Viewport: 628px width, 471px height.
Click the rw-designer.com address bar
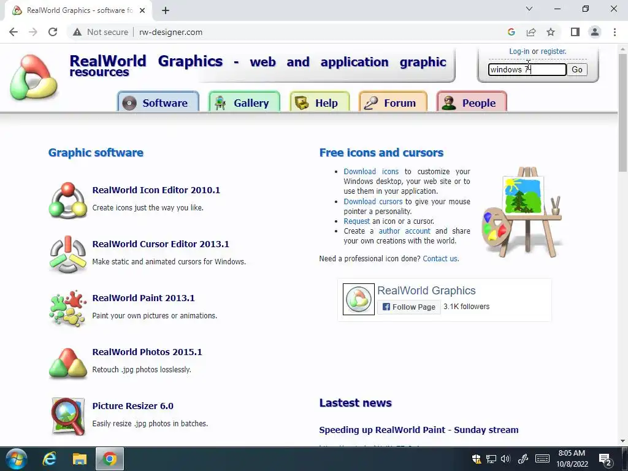[288, 32]
